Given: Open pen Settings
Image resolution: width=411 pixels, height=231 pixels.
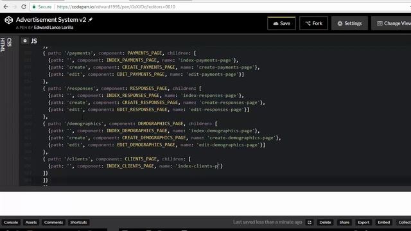Looking at the screenshot, I should tap(349, 23).
